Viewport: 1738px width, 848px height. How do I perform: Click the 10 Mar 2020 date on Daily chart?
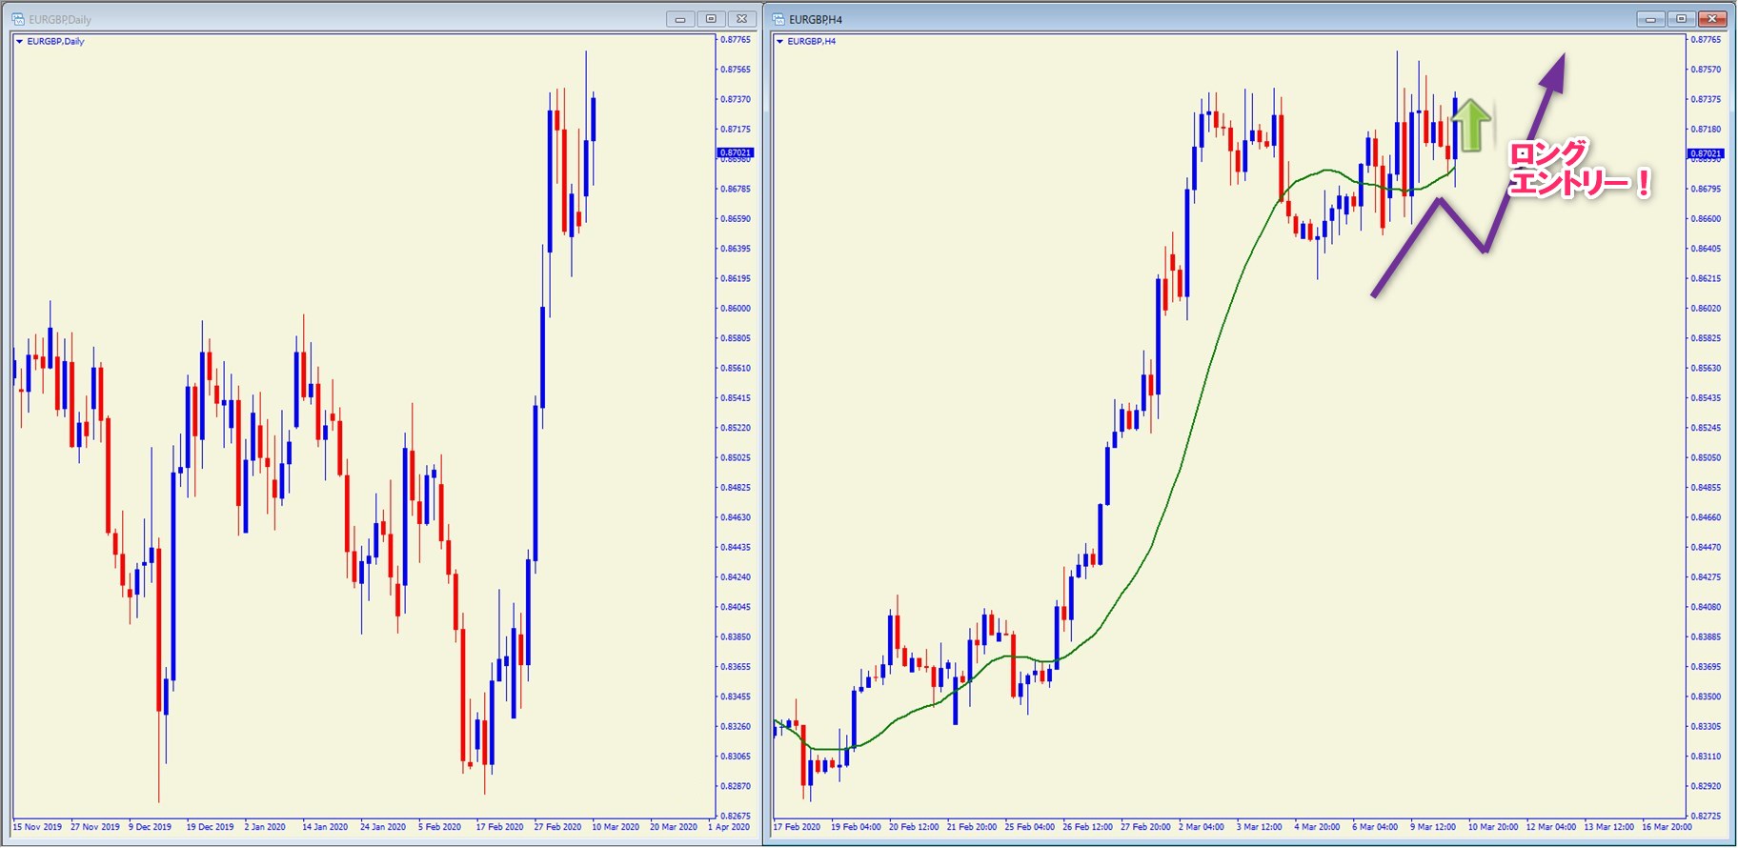616,827
